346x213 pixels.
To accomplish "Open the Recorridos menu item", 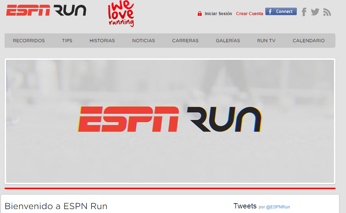I will (x=29, y=41).
